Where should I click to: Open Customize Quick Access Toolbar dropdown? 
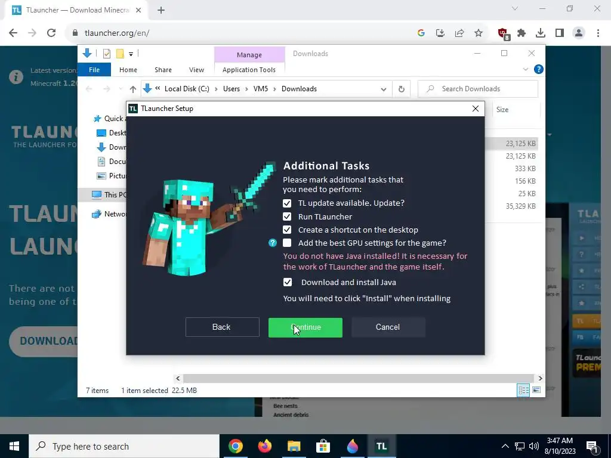pyautogui.click(x=131, y=54)
